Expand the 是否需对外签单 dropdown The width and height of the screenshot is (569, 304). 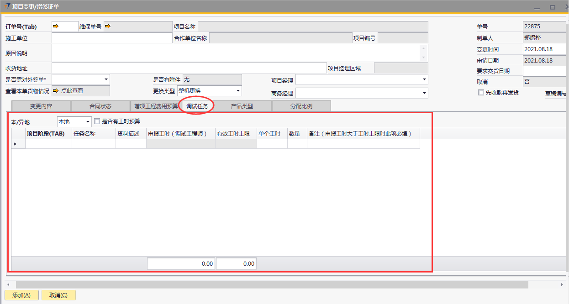pyautogui.click(x=106, y=79)
